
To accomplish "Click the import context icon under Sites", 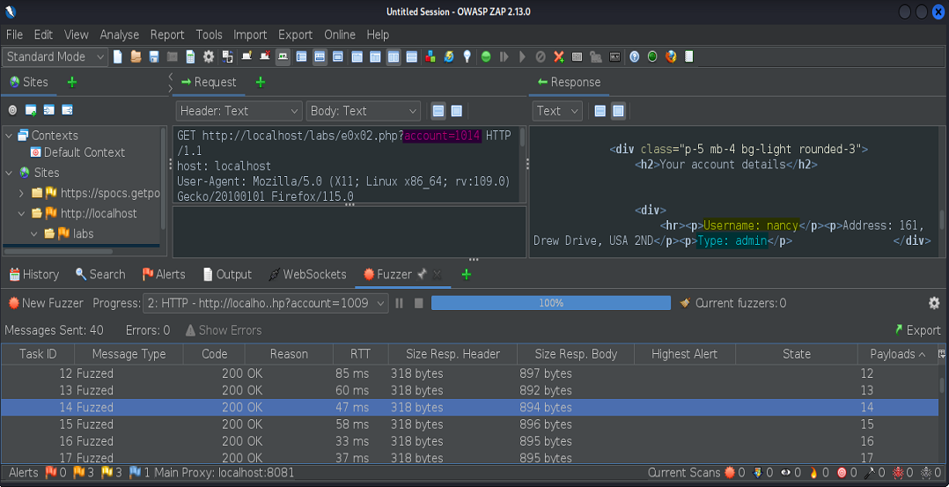I will [x=49, y=110].
